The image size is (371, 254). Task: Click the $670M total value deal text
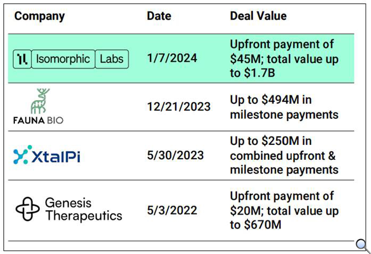[x=284, y=210]
